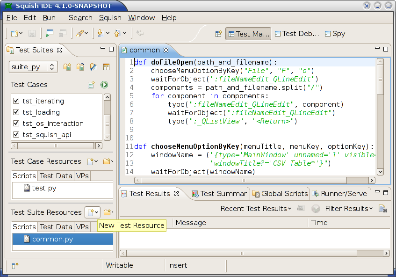Select common.py in Test Suite Resources
This screenshot has width=396, height=277.
click(52, 239)
